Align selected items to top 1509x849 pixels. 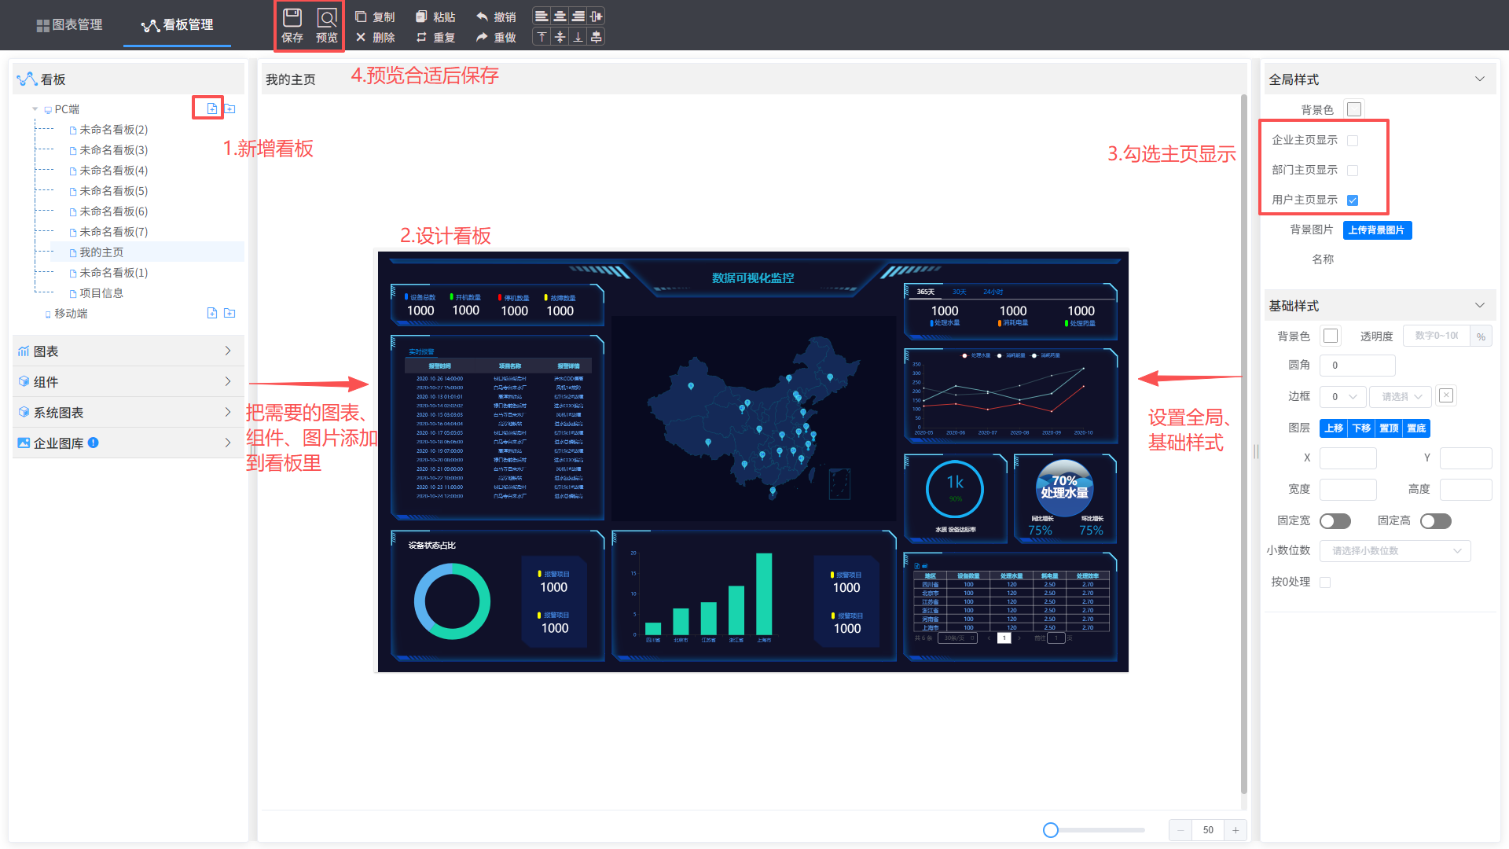tap(542, 37)
